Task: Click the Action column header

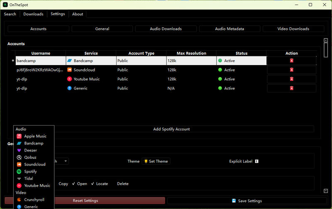Action: point(292,53)
